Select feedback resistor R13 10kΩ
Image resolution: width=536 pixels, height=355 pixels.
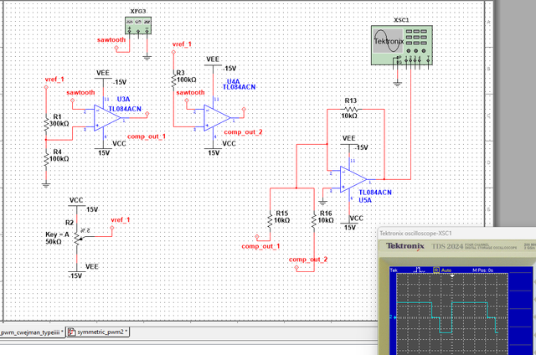click(x=351, y=110)
